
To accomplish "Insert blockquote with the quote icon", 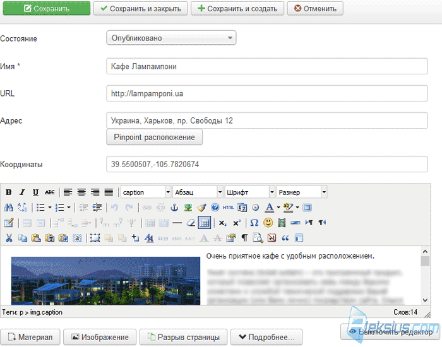I will 285,238.
